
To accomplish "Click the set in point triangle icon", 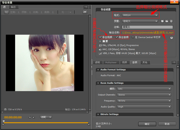I will (x=30, y=117).
